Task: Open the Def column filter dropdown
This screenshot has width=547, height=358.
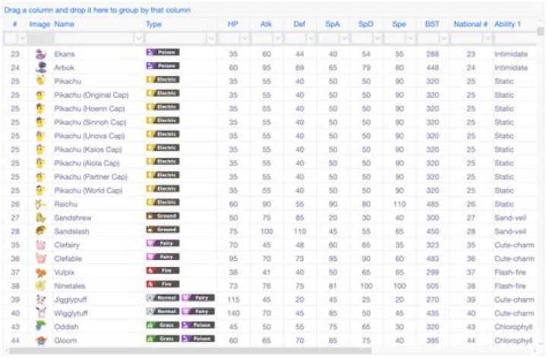Action: tap(311, 38)
